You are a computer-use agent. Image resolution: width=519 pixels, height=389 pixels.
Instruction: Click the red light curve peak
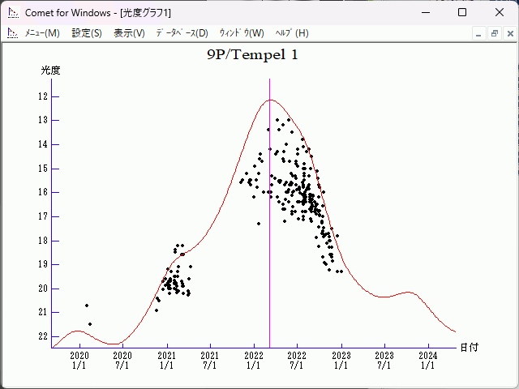pyautogui.click(x=271, y=100)
